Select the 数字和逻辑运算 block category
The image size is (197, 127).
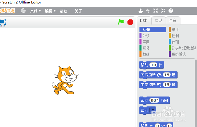(x=182, y=48)
